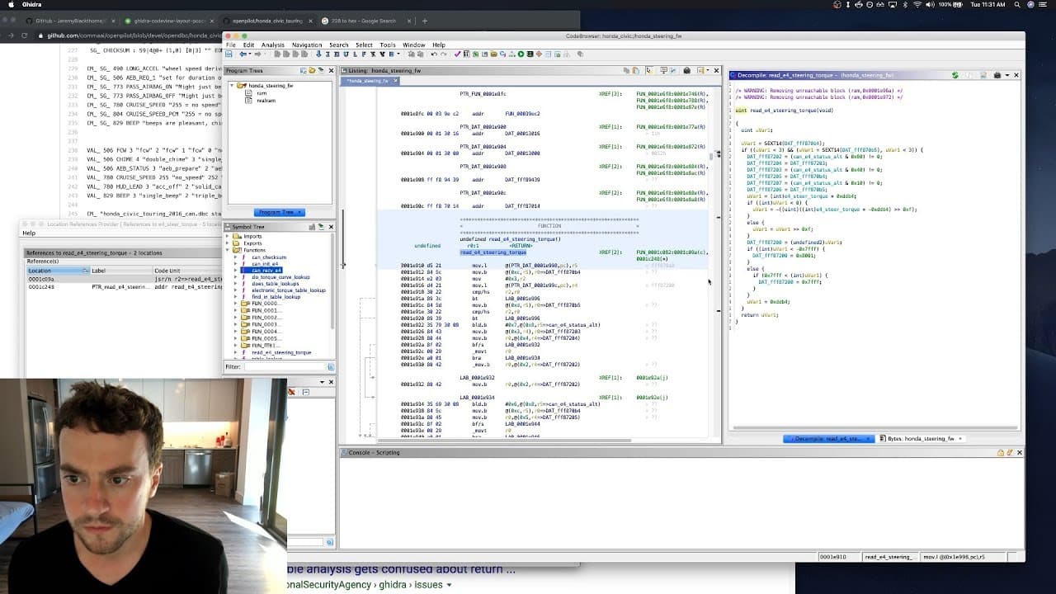Screen dimensions: 1056x594
Task: Click the Label column header in References table
Action: pos(120,271)
